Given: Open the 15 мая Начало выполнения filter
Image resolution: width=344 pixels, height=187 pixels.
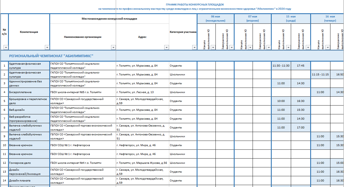Looking at the screenshot, I should coord(288,47).
